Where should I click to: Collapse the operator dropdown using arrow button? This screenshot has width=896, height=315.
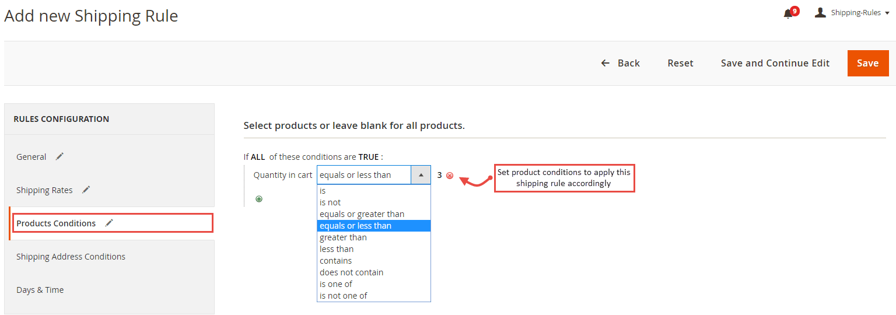click(x=421, y=175)
